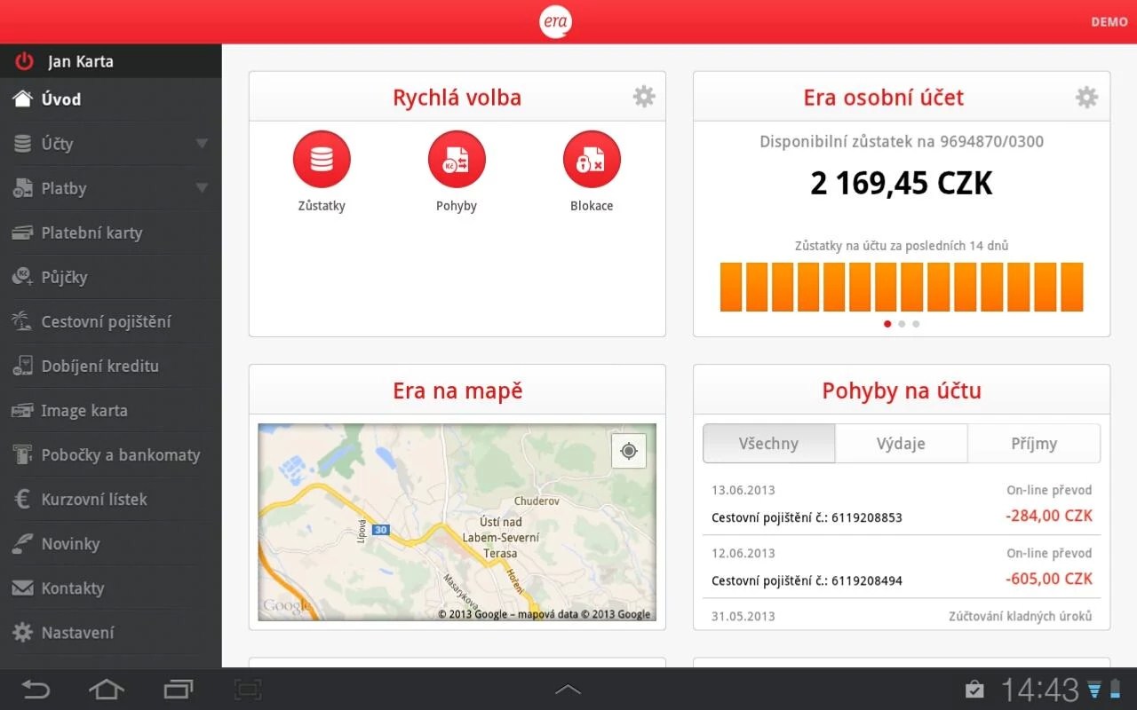This screenshot has height=710, width=1137.
Task: Select the first red page indicator dot
Action: [x=887, y=324]
